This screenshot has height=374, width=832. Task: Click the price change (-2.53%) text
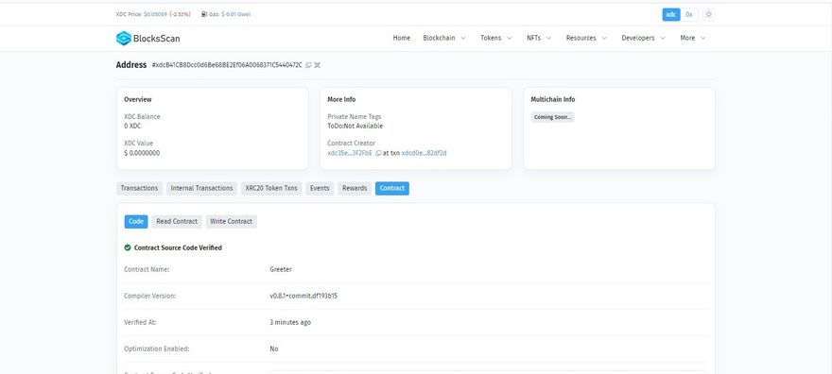pos(180,14)
